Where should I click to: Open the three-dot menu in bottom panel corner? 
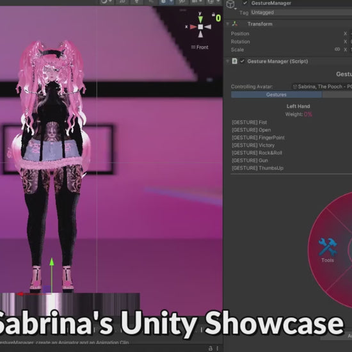[x=218, y=348]
